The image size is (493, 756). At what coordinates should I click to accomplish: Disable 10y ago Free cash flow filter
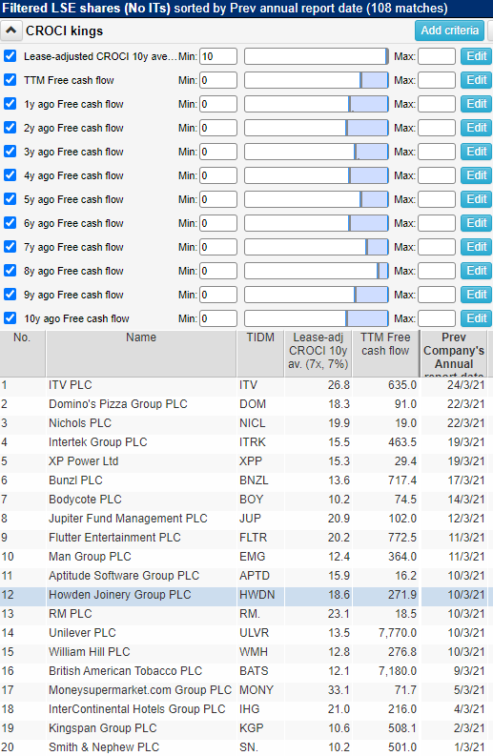point(10,318)
